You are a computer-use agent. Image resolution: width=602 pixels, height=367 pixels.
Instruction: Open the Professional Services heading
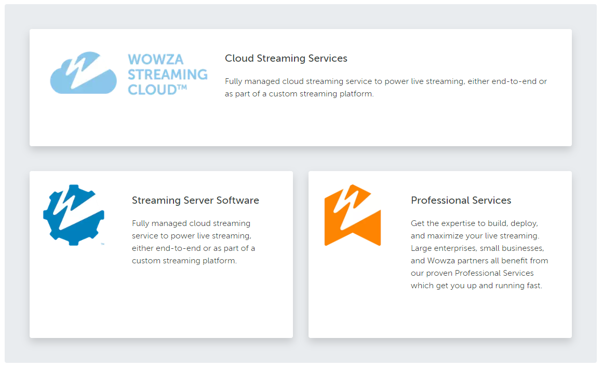tap(461, 201)
